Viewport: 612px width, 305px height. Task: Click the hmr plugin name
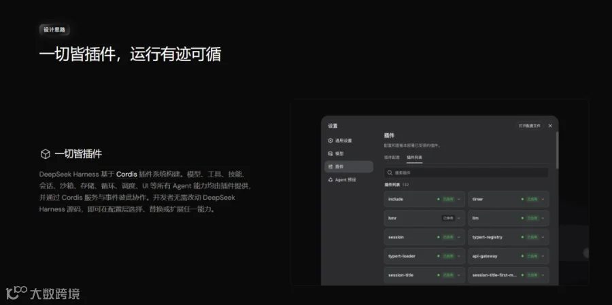coord(392,218)
